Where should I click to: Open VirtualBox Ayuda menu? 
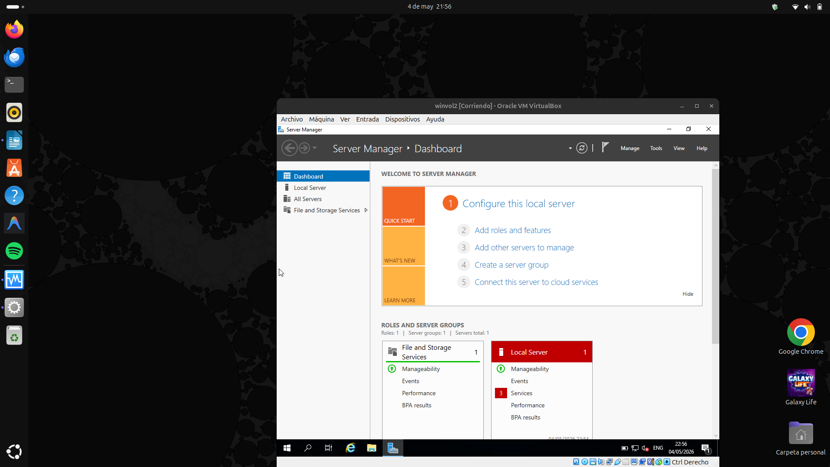[435, 119]
